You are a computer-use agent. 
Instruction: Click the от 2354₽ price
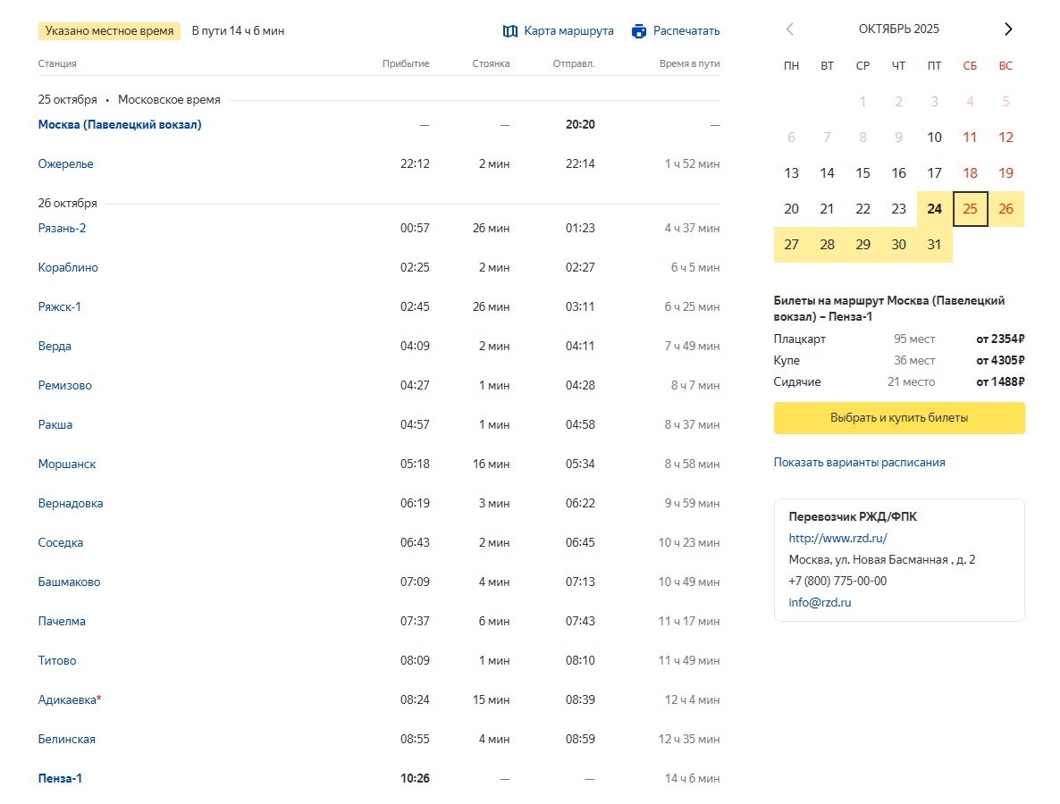pyautogui.click(x=1000, y=339)
